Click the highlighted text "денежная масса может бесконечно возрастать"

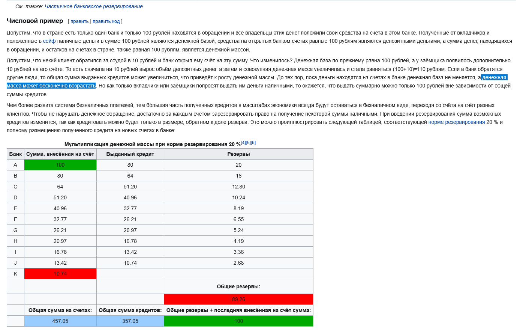click(51, 86)
